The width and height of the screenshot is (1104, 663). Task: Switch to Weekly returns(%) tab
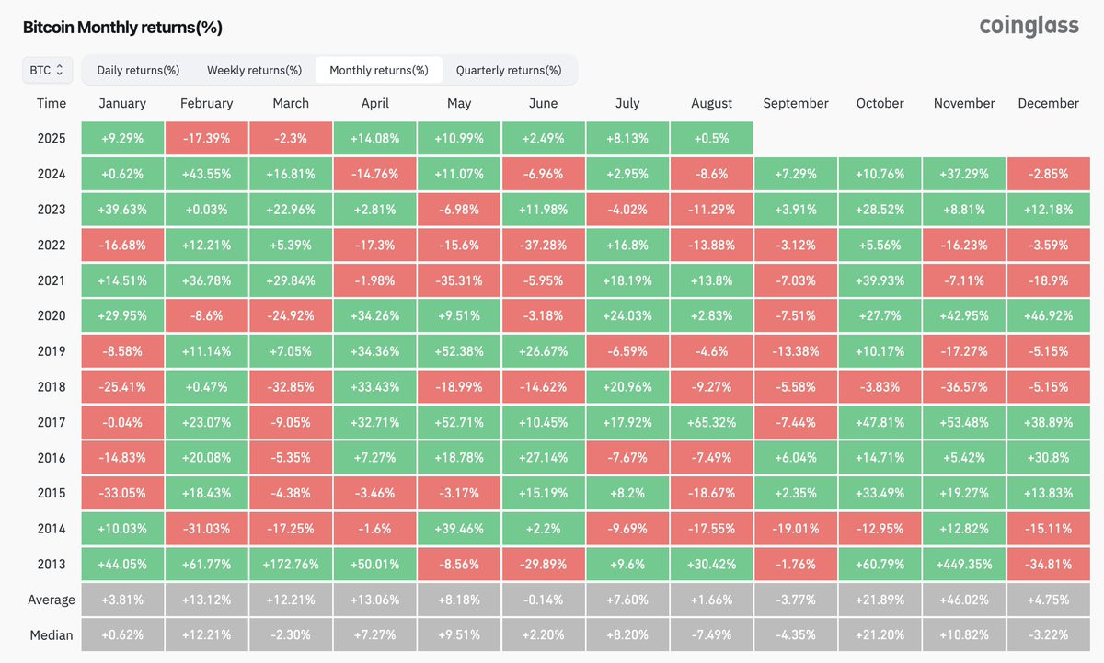(254, 70)
